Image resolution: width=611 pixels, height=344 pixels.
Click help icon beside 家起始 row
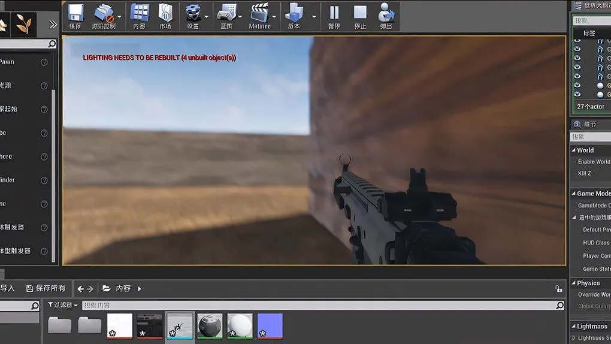coord(44,110)
